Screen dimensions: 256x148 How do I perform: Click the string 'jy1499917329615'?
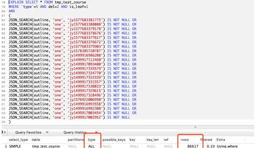[x=85, y=91]
